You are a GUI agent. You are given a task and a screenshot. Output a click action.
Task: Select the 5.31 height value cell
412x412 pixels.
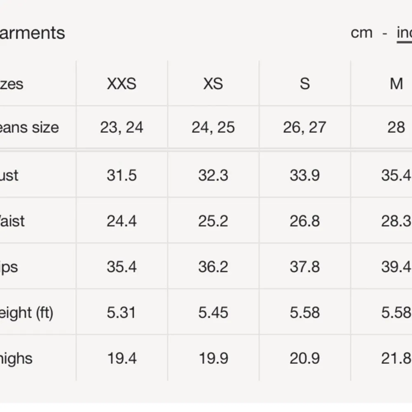122,312
